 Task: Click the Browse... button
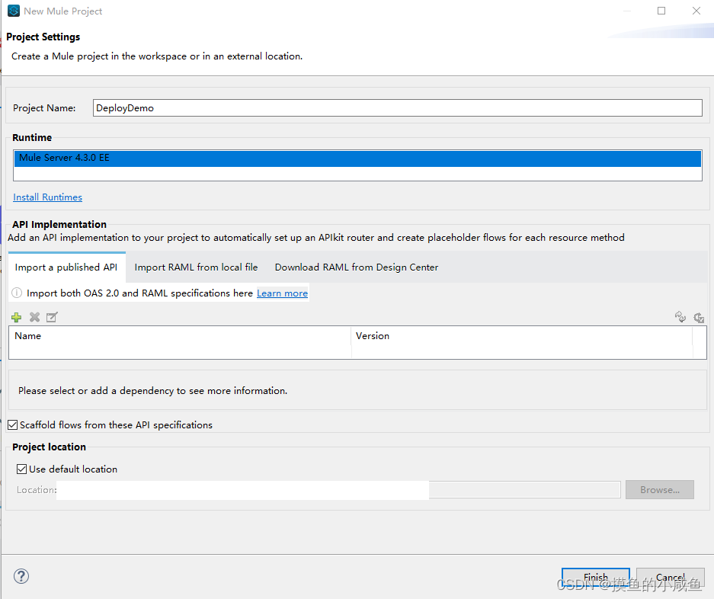point(659,490)
